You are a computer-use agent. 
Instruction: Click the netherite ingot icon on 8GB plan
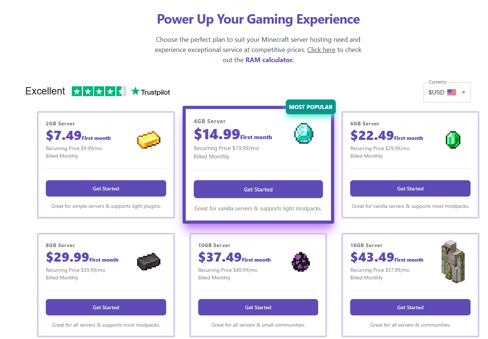tap(149, 262)
